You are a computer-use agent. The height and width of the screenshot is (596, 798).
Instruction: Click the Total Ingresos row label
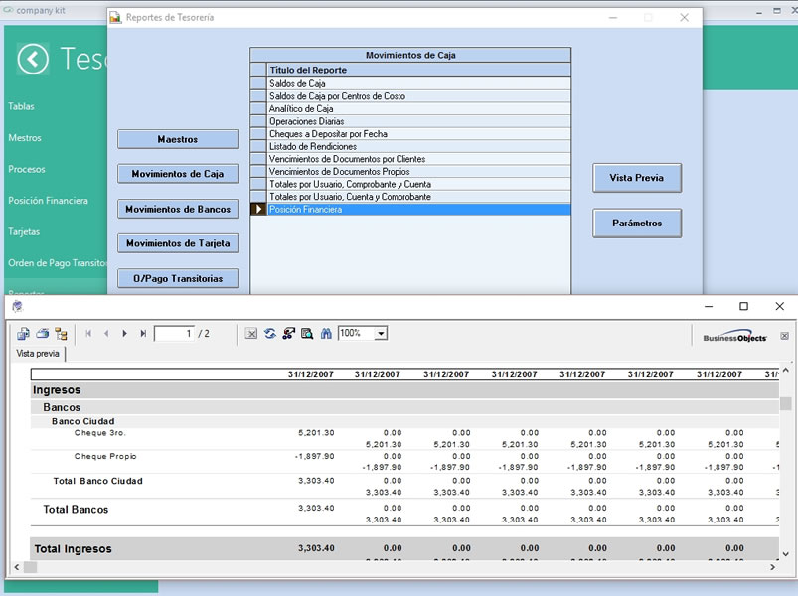[x=73, y=549]
